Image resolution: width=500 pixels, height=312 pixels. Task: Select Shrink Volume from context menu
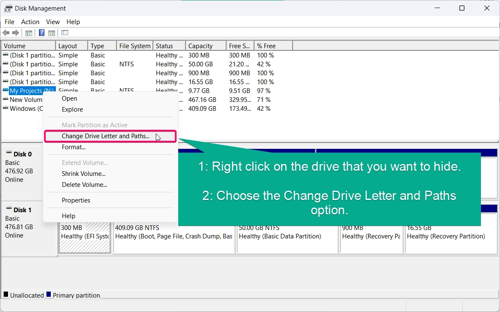[83, 174]
